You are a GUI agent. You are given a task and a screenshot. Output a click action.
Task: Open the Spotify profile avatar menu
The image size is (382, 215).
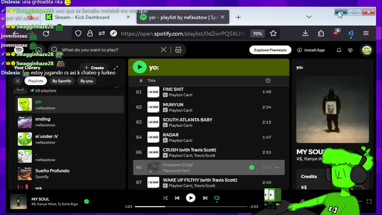(367, 50)
